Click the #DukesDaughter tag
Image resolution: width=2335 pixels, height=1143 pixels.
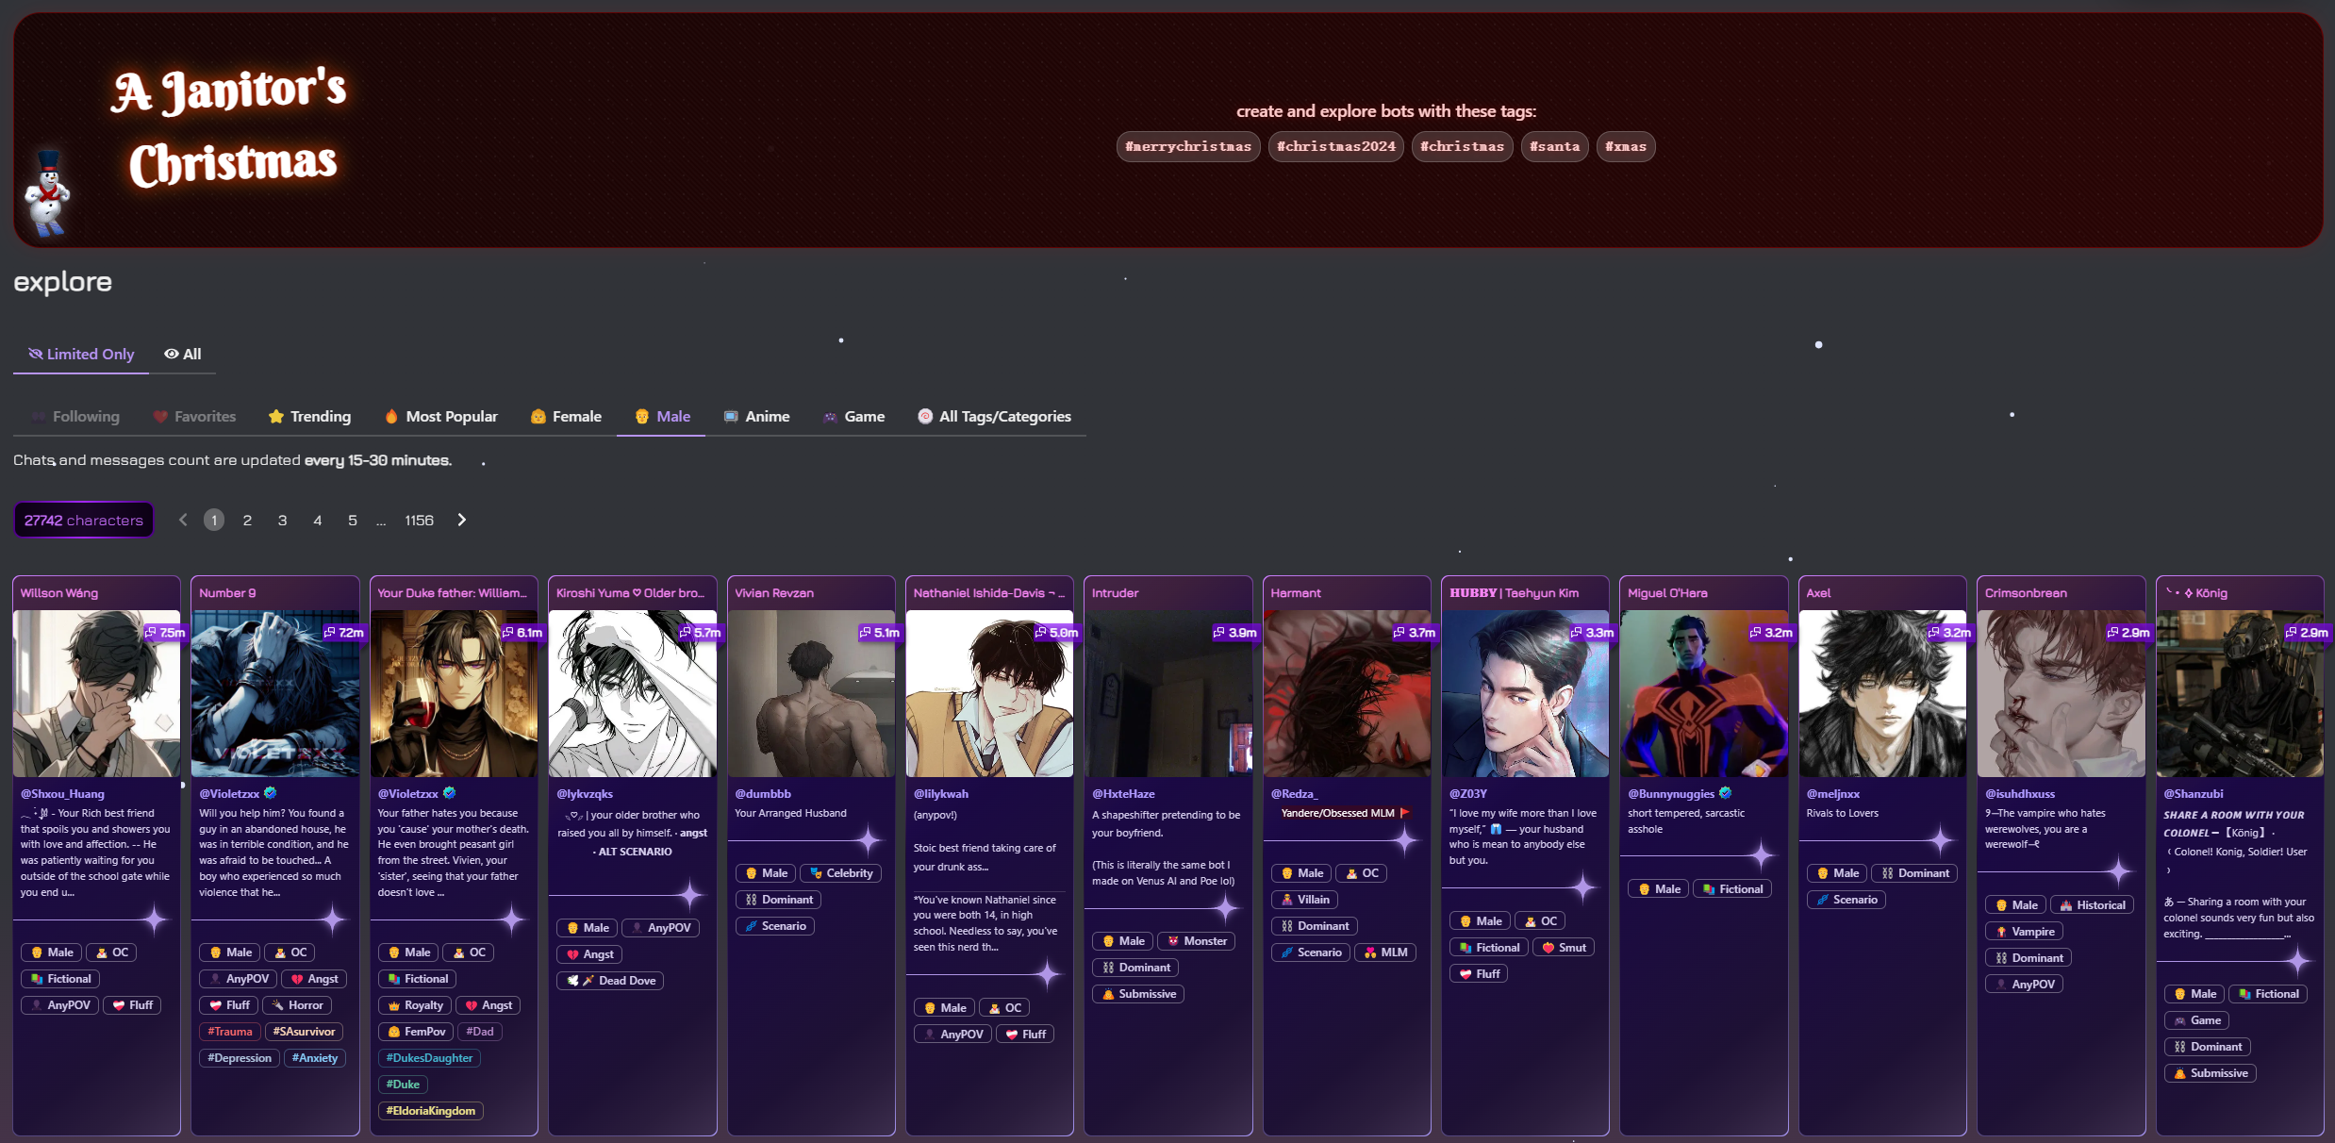429,1058
